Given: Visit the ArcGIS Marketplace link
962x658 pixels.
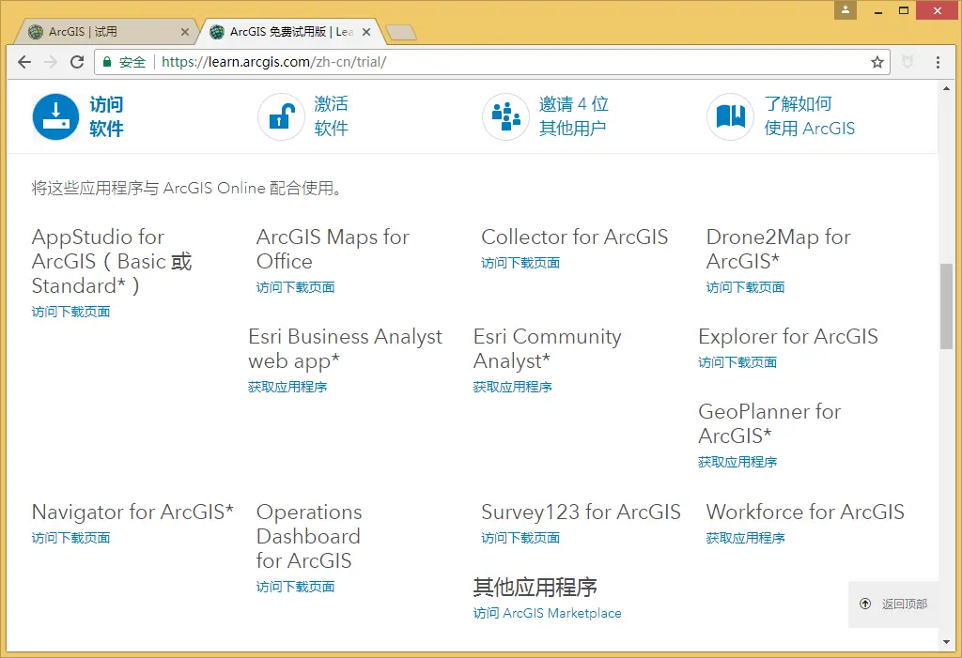Looking at the screenshot, I should 548,613.
